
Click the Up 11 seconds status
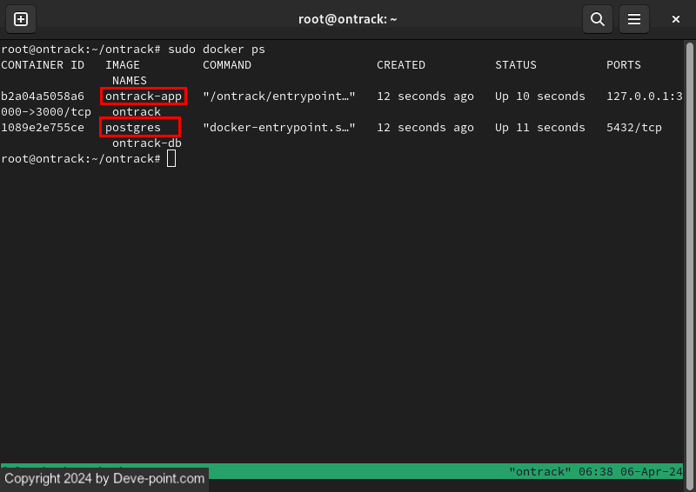pyautogui.click(x=539, y=128)
